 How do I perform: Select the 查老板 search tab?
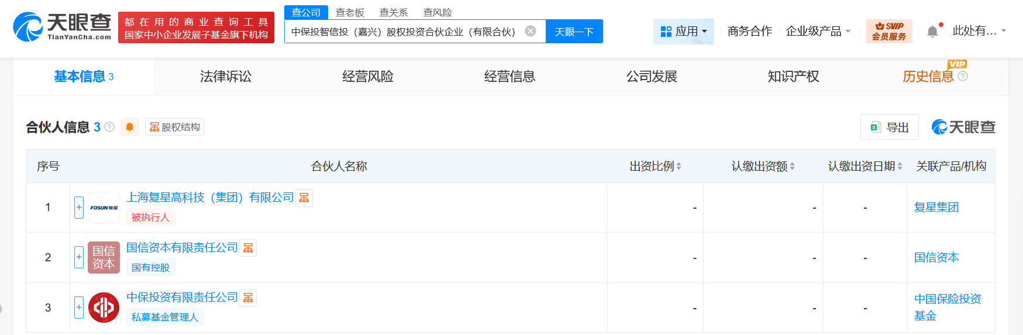click(350, 12)
